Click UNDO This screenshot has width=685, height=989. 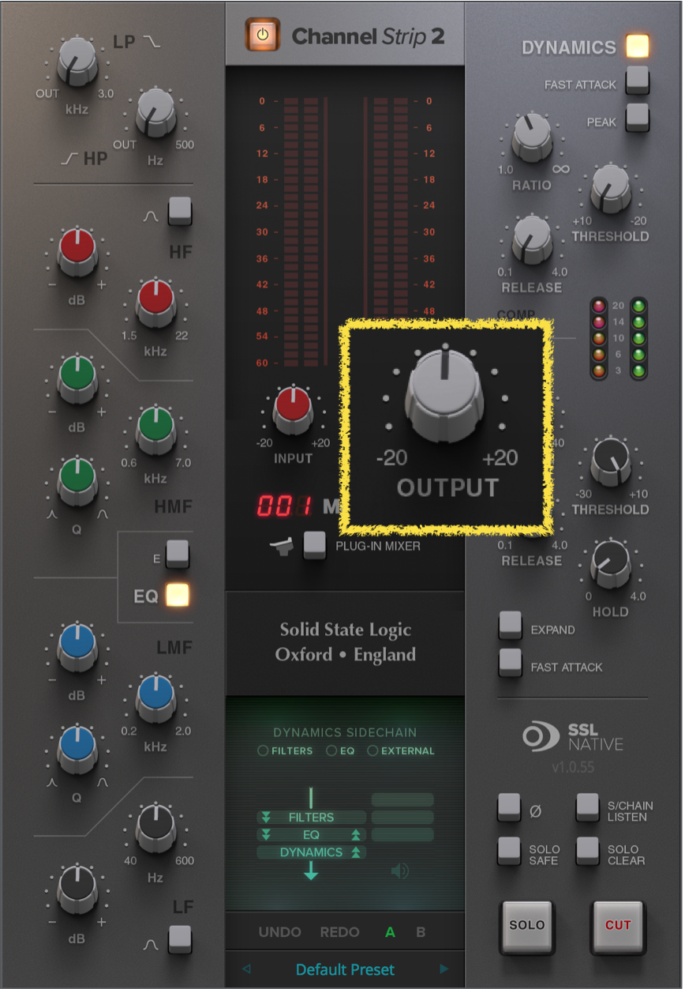279,932
